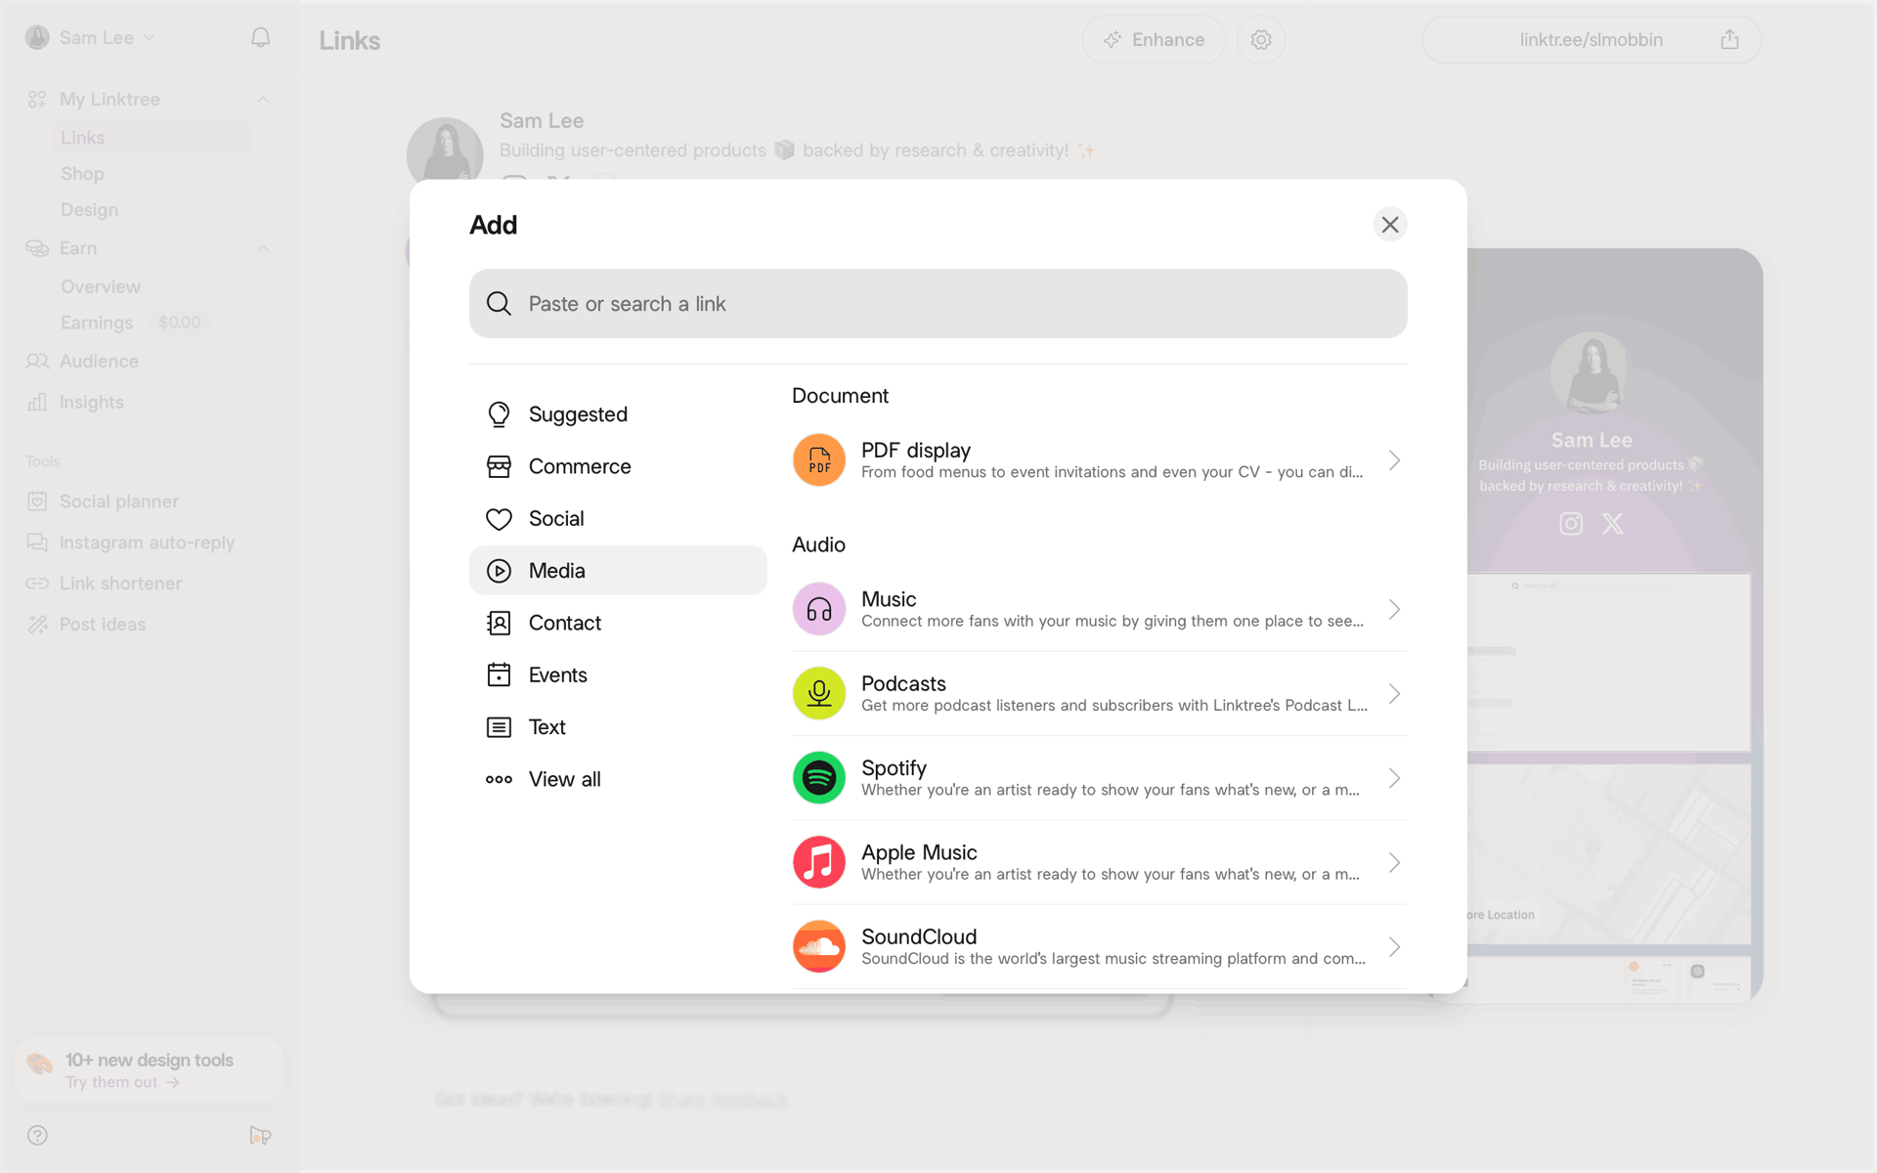Open the settings gear icon next to Enhance
The image size is (1877, 1173).
click(x=1261, y=40)
